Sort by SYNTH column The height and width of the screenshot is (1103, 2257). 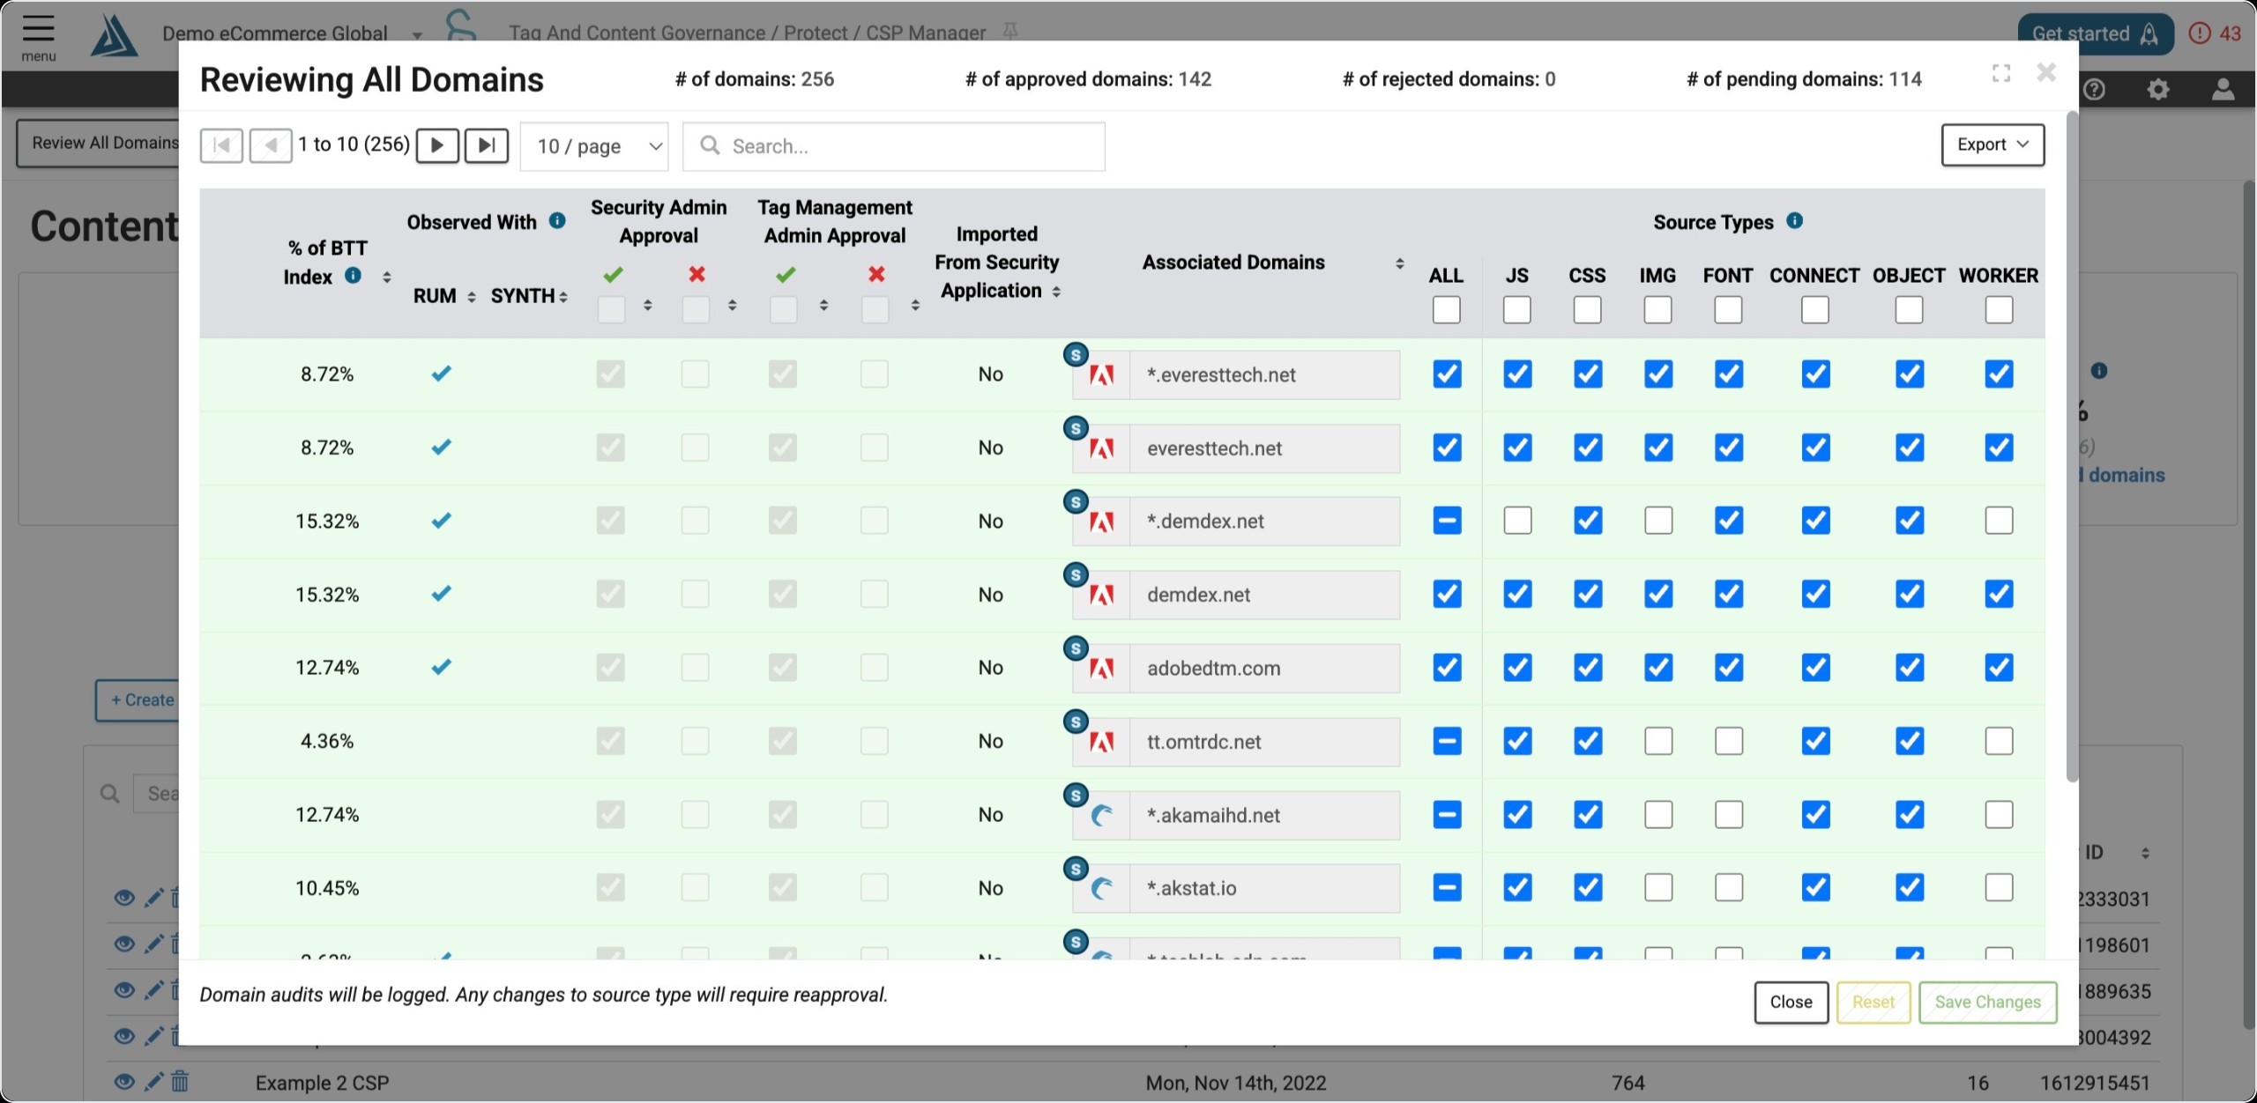pos(563,297)
